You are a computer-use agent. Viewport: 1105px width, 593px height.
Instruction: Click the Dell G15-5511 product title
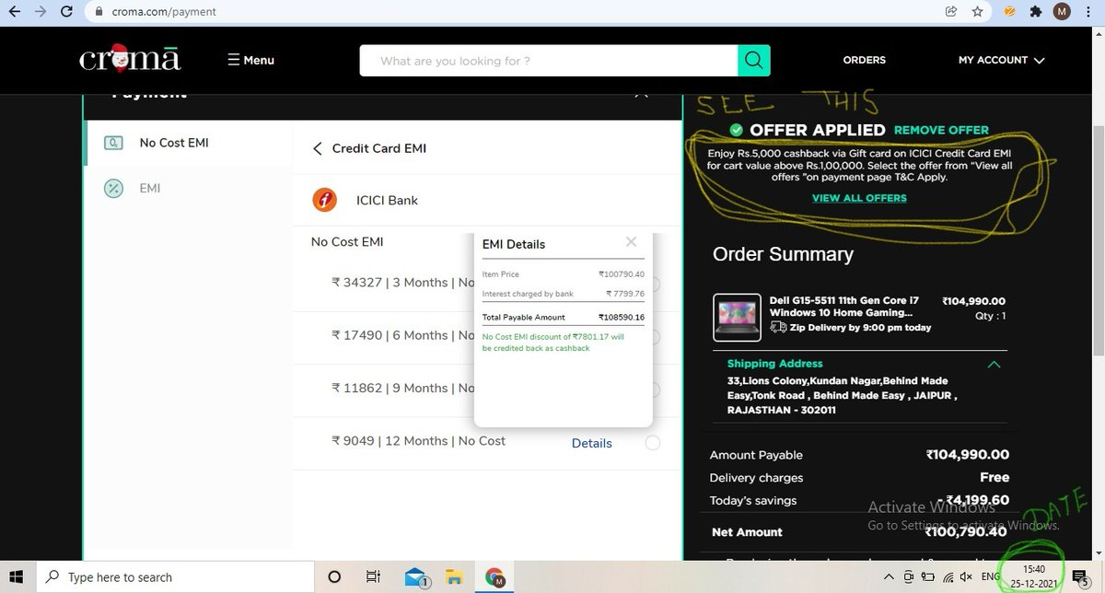click(x=844, y=307)
